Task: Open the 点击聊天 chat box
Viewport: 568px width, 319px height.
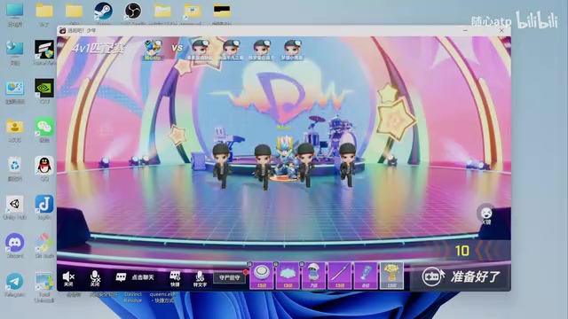Action: (x=135, y=277)
